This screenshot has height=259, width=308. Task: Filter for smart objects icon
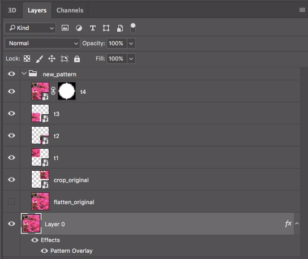coord(120,28)
